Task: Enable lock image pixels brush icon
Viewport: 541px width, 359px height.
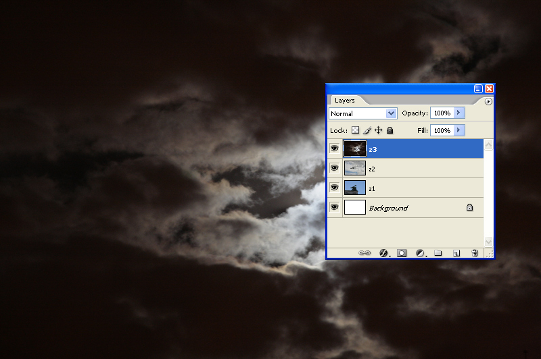Action: 367,130
